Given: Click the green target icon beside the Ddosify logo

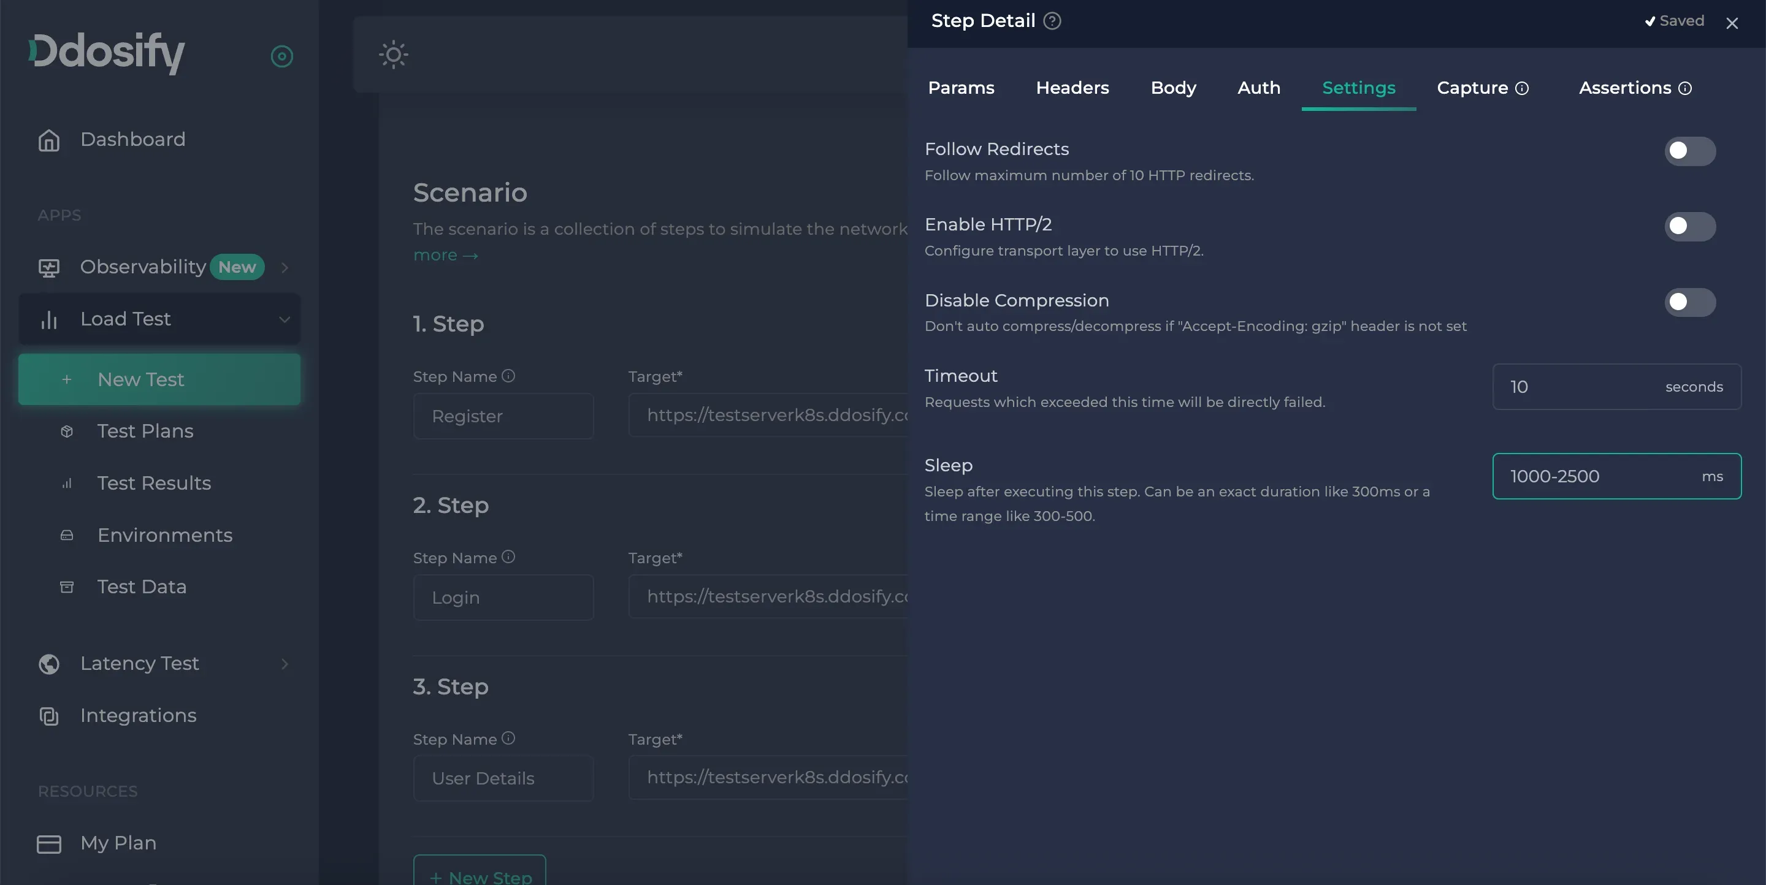Looking at the screenshot, I should click(282, 56).
